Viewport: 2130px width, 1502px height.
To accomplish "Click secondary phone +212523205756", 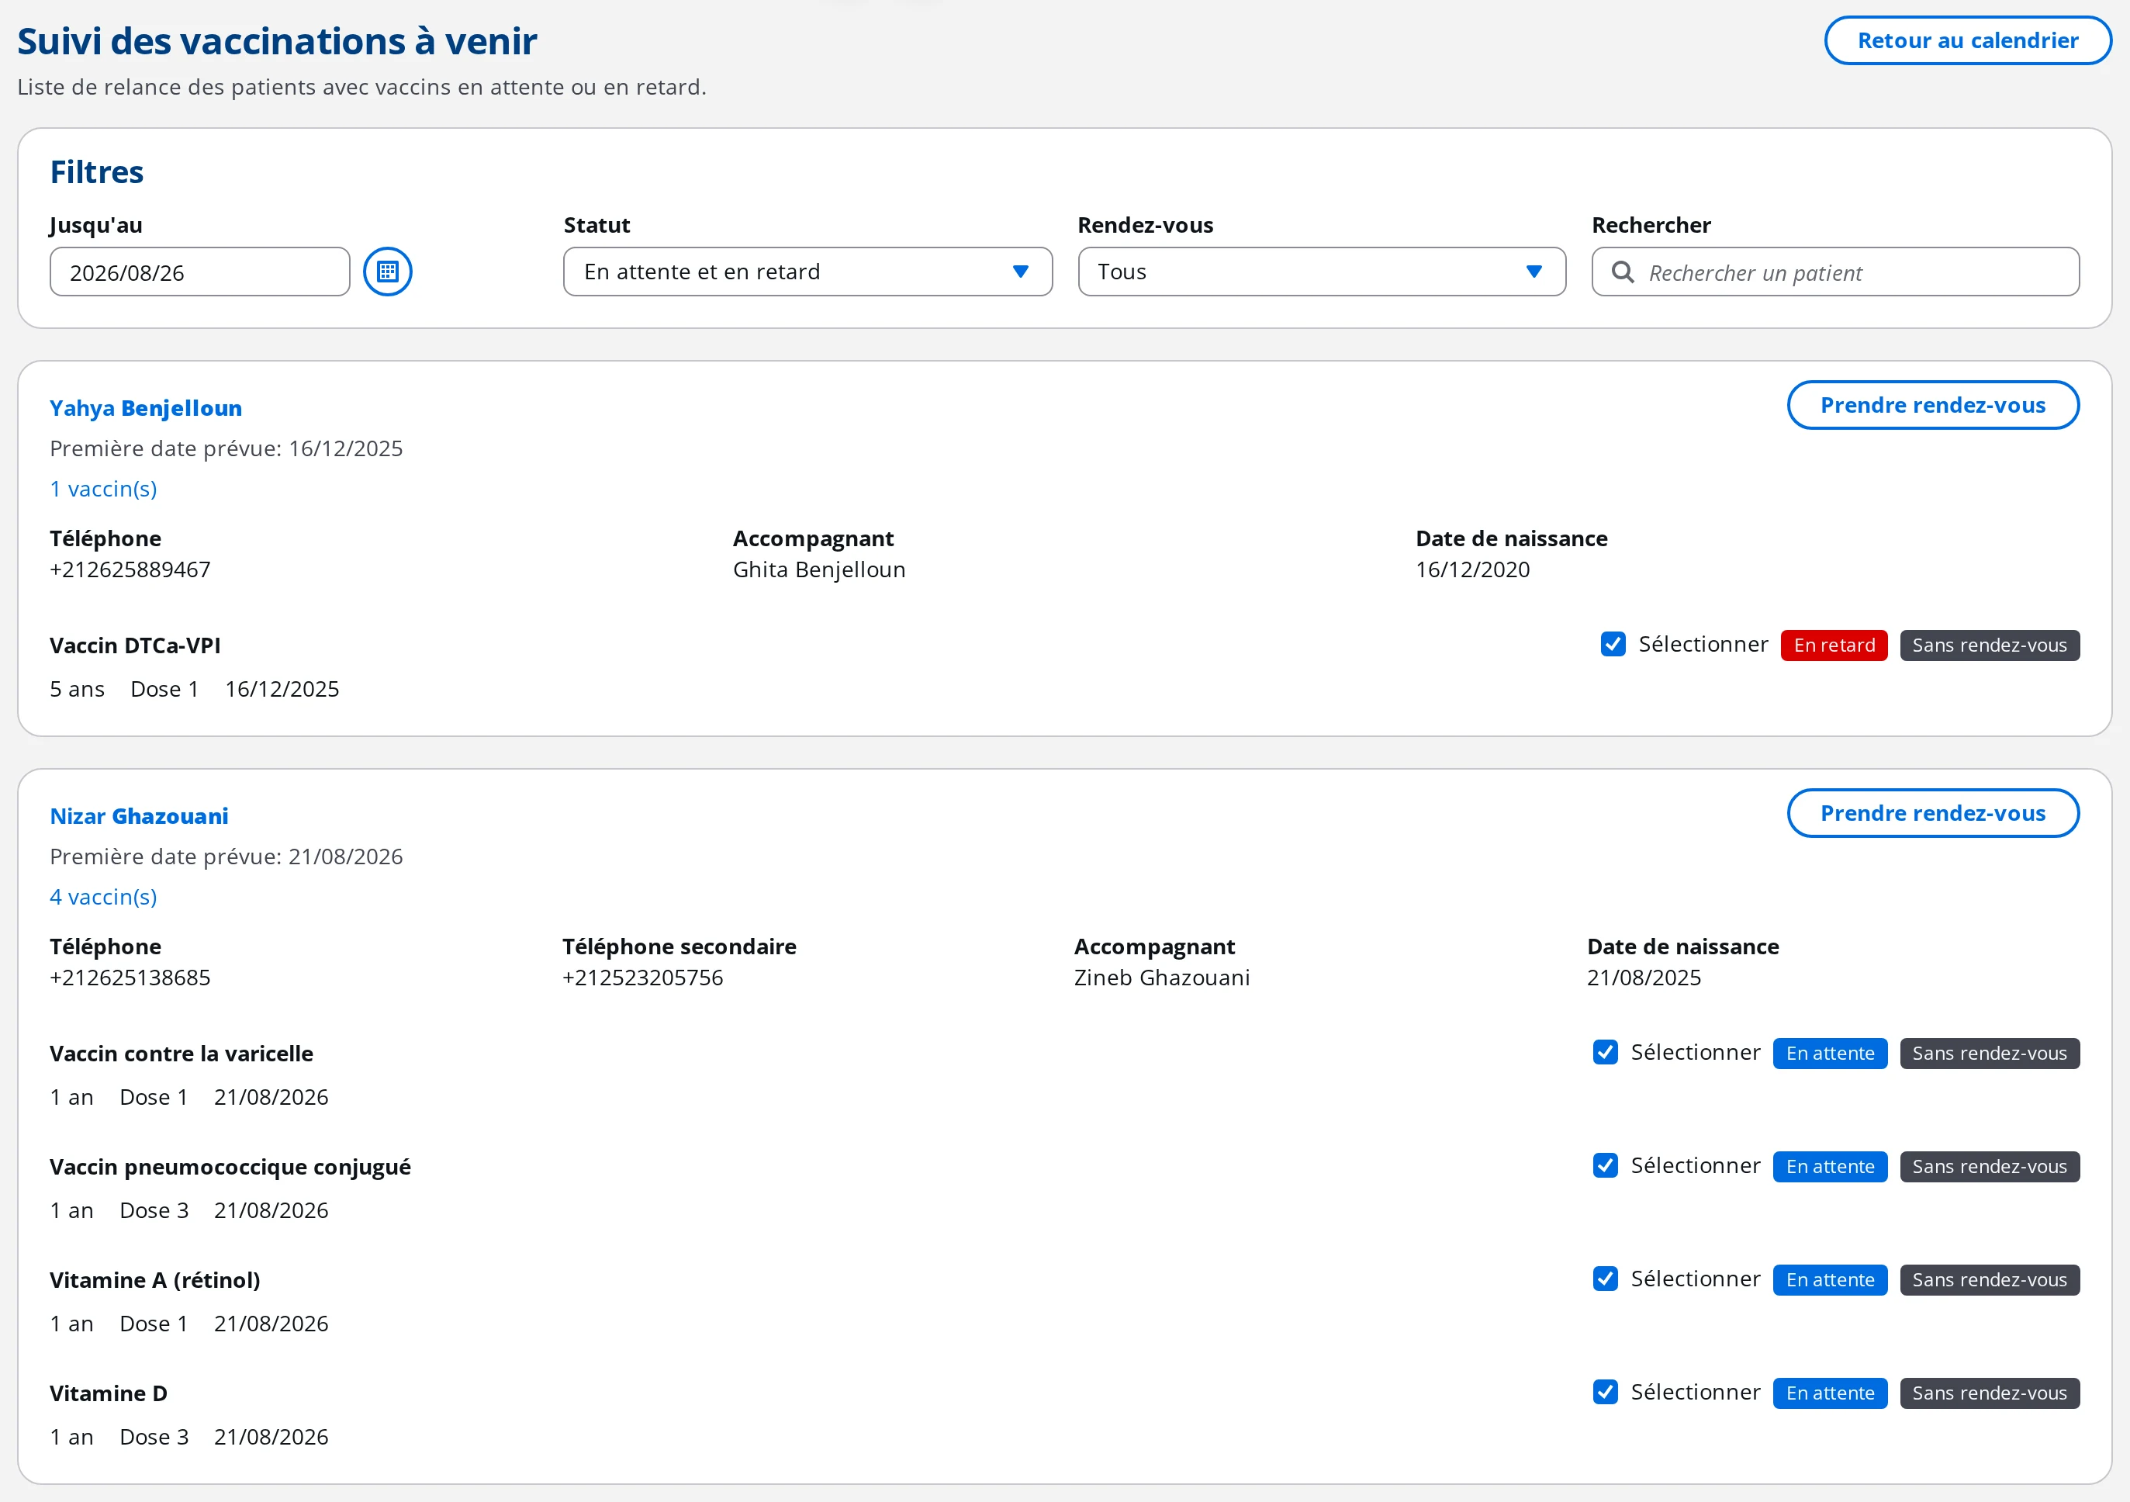I will (x=642, y=978).
